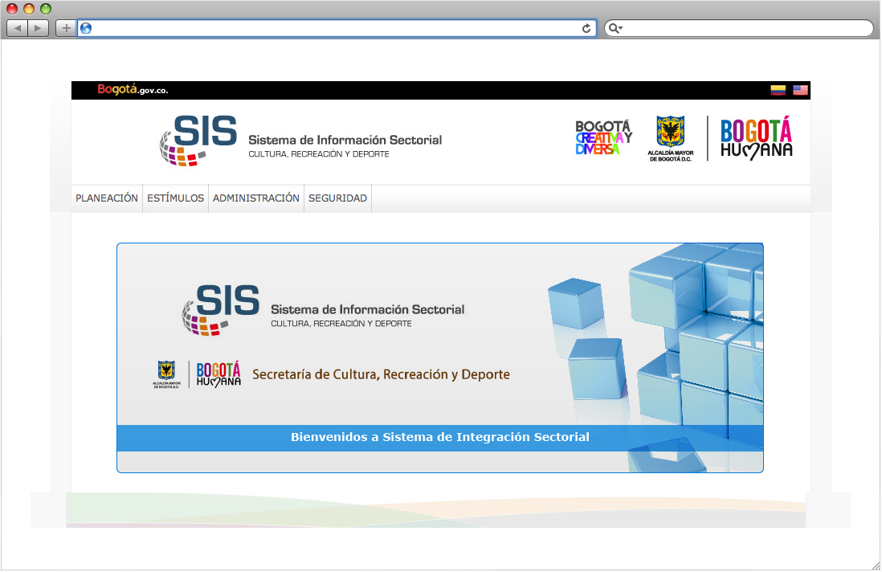Click the small Bogotá Humana banner logo
882x572 pixels.
[x=218, y=374]
